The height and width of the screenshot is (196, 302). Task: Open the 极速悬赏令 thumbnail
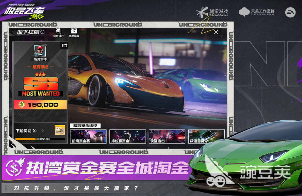tap(207, 136)
